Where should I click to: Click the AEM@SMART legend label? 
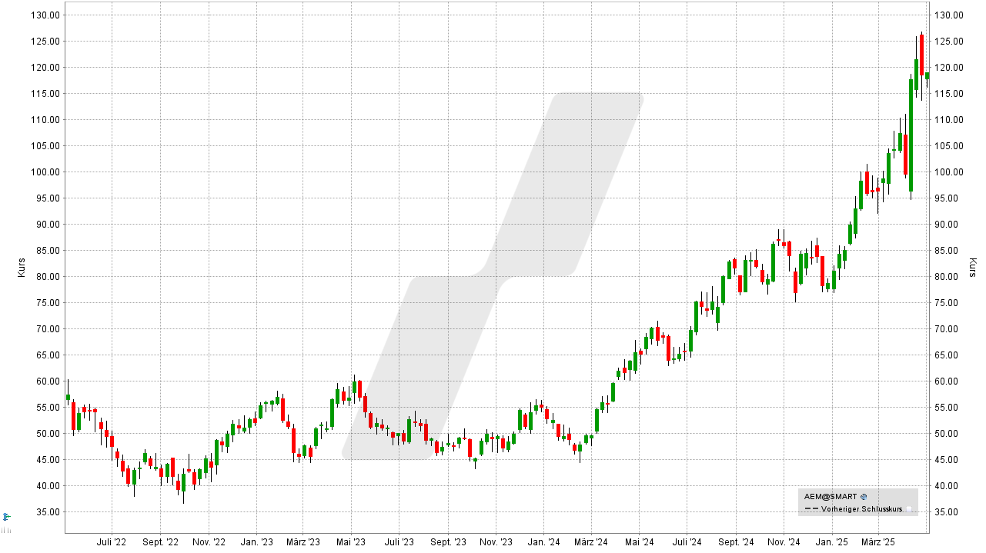(830, 497)
